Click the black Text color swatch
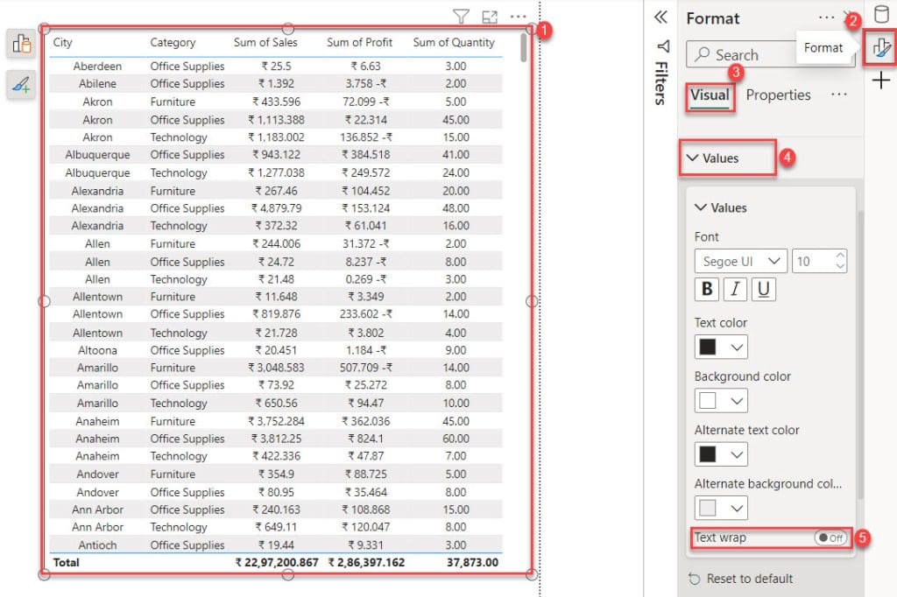This screenshot has height=597, width=897. [x=708, y=348]
